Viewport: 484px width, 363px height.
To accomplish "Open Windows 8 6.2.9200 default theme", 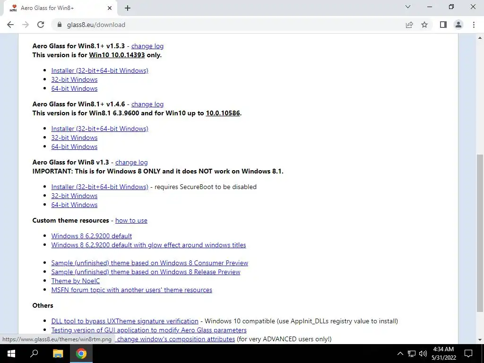I will click(92, 236).
